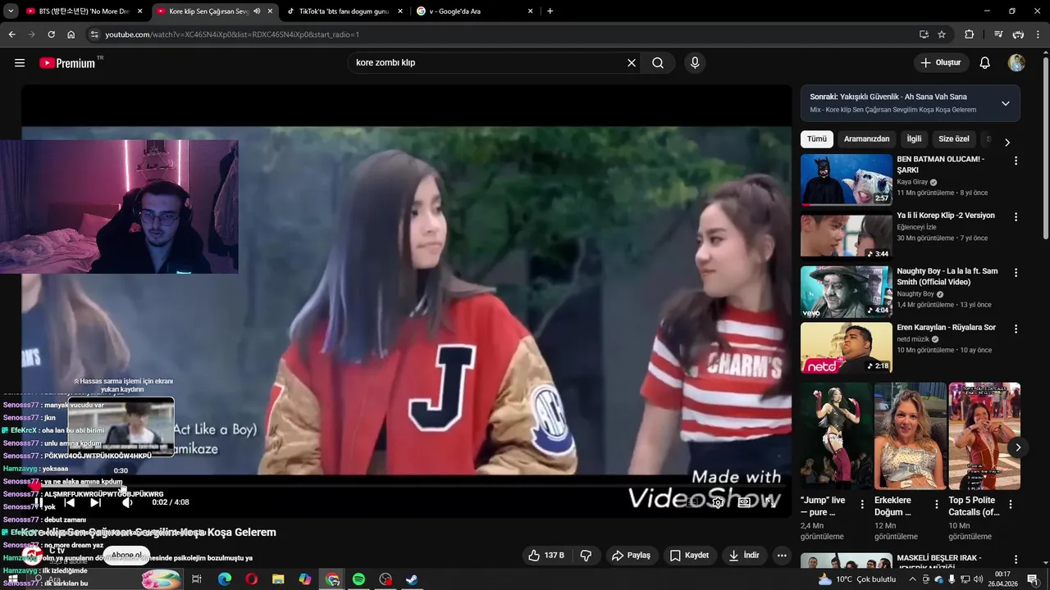The width and height of the screenshot is (1050, 590).
Task: Select the İlgili filter chip
Action: (x=914, y=139)
